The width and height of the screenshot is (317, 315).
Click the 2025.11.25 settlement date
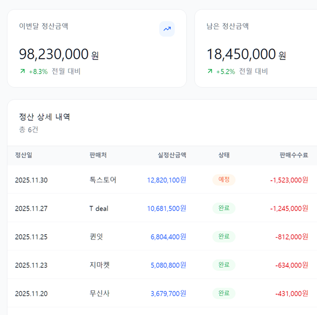coord(31,237)
